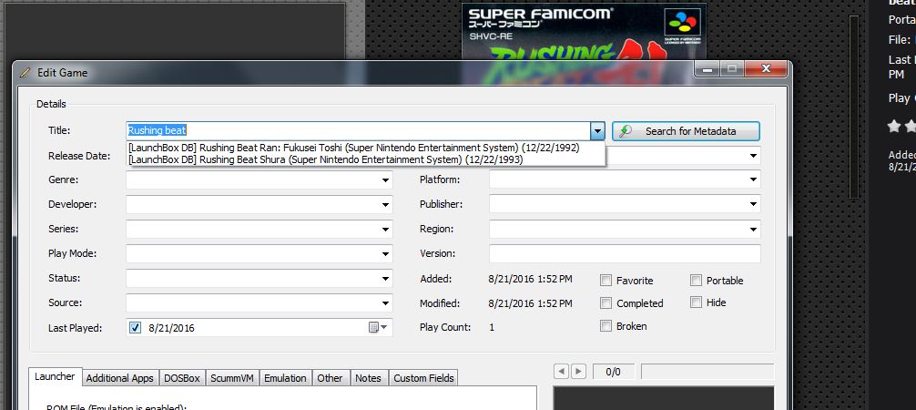
Task: Expand the Source dropdown
Action: pyautogui.click(x=385, y=303)
